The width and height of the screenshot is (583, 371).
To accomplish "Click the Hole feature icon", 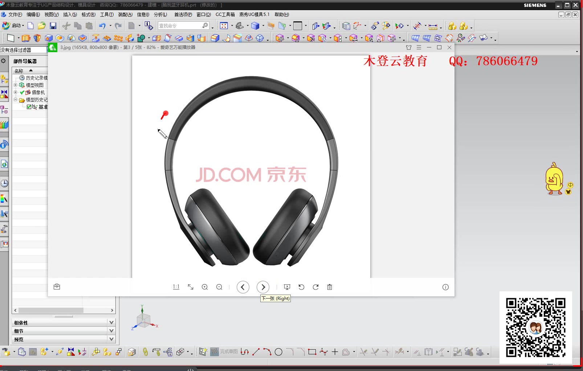I will click(49, 38).
